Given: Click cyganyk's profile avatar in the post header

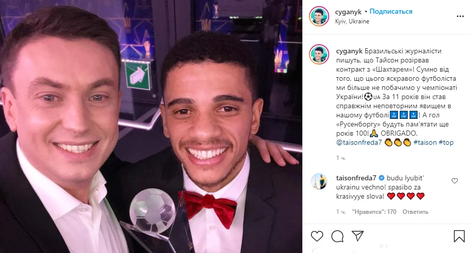Looking at the screenshot, I should 320,16.
